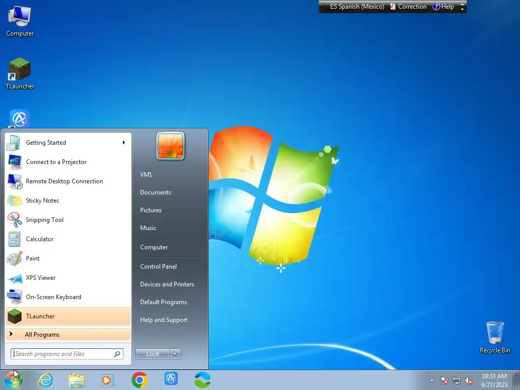Click the blue-green swirl app on taskbar

click(203, 380)
